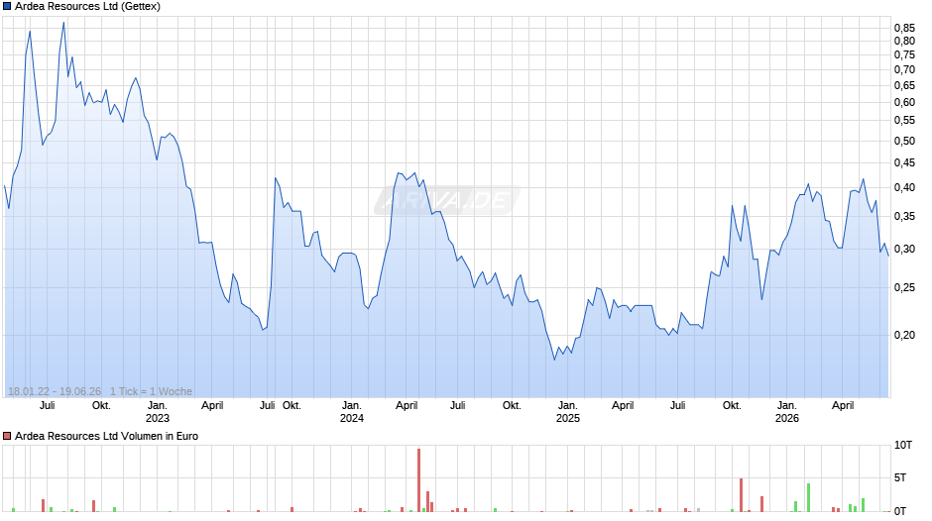
Task: Click the '1 Tick = 1 Woche' label
Action: tap(151, 391)
